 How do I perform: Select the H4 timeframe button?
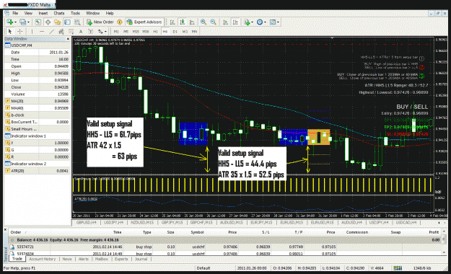[165, 31]
